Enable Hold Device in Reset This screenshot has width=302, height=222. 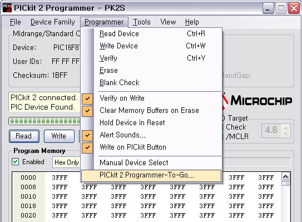(x=151, y=122)
